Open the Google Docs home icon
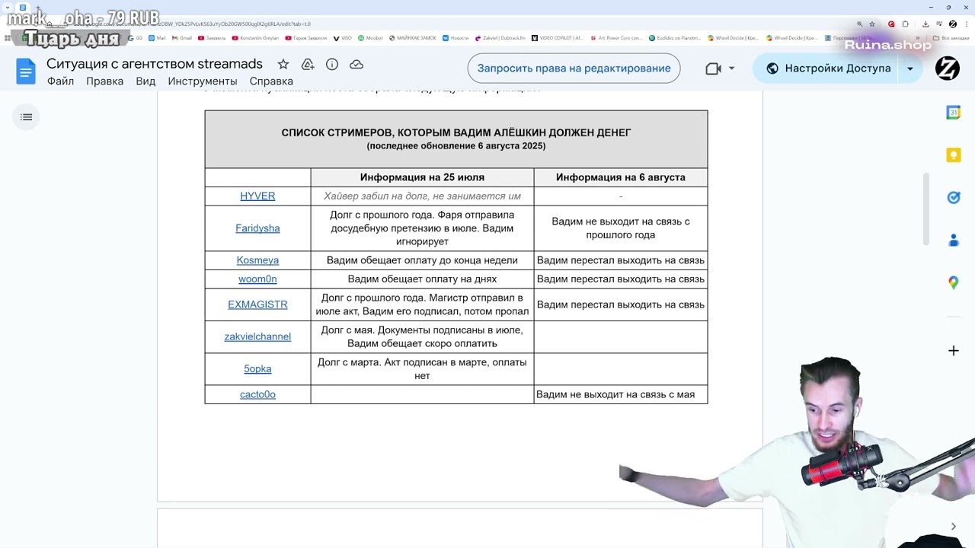Viewport: 975px width, 548px height. [x=26, y=72]
